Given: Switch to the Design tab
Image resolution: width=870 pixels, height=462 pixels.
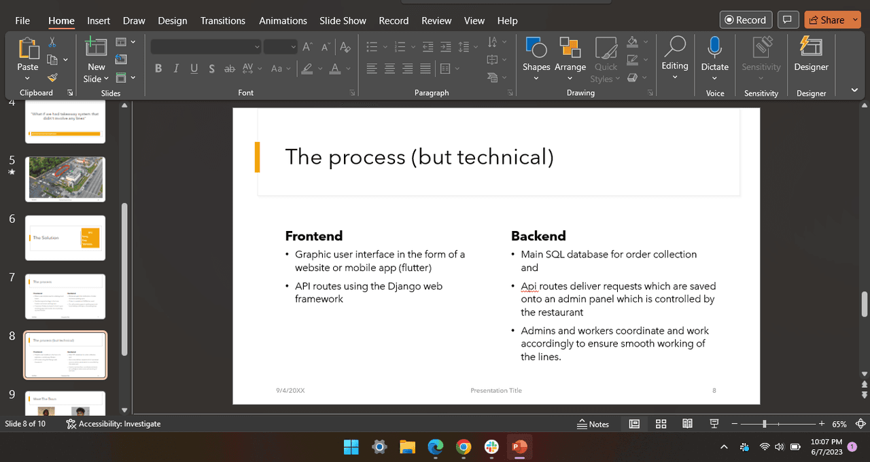Looking at the screenshot, I should (173, 20).
